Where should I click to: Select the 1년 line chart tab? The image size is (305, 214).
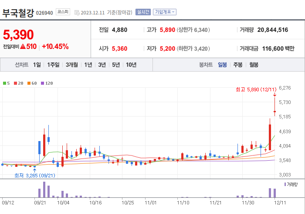click(x=88, y=65)
